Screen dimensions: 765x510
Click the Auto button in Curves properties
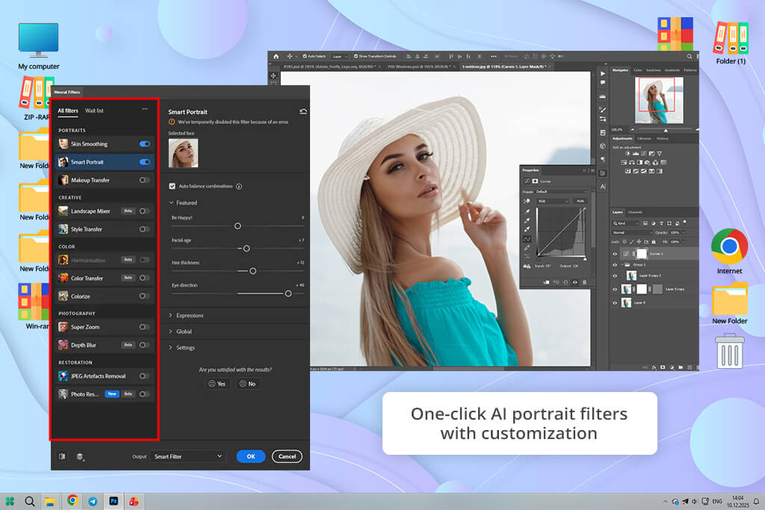tap(580, 201)
